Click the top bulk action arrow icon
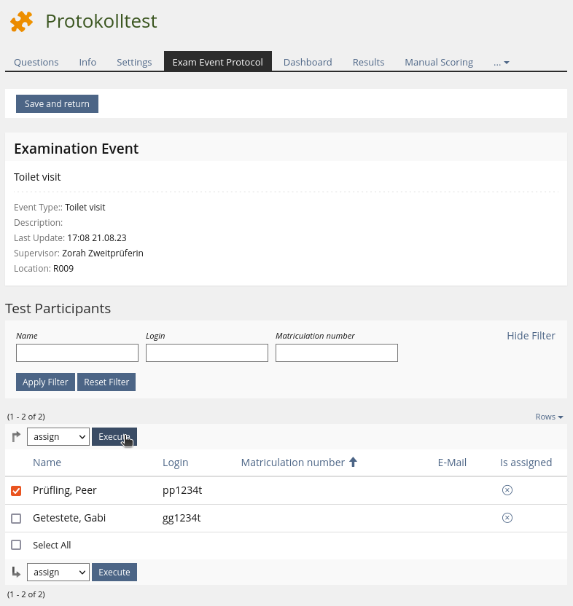The width and height of the screenshot is (573, 606). coord(16,437)
